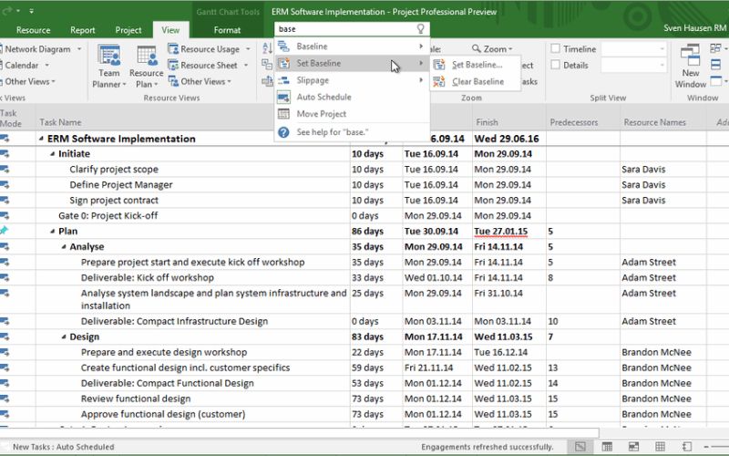Viewport: 729px width, 456px height.
Task: Click the Outline icon below Sort
Action: [267, 64]
